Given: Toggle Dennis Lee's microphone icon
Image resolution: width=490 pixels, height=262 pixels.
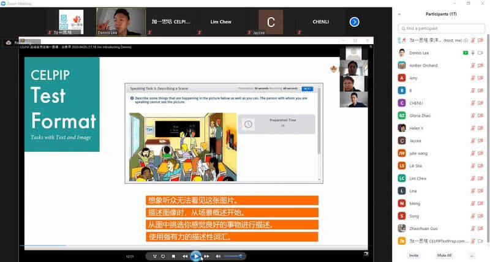Looking at the screenshot, I should 473,53.
